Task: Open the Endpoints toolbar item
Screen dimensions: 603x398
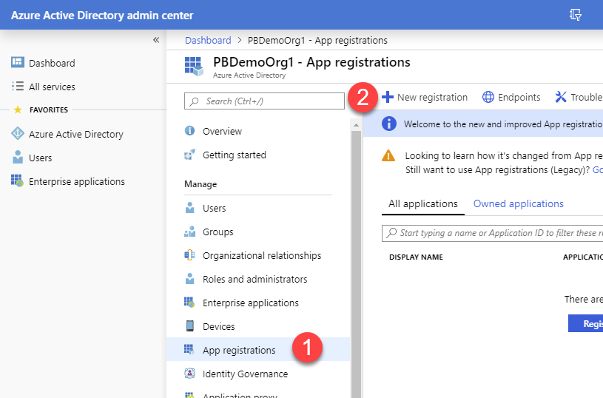Action: (x=511, y=98)
